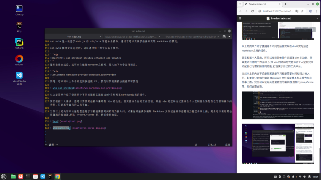Viewport: 321px width, 180px height.
Task: Switch to the terminal taskbar icon
Action: tap(28, 176)
